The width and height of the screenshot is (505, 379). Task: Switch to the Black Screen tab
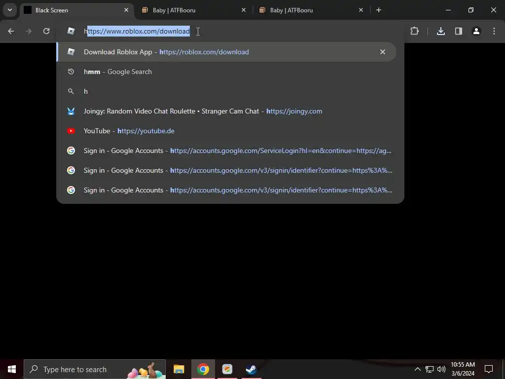pyautogui.click(x=76, y=10)
